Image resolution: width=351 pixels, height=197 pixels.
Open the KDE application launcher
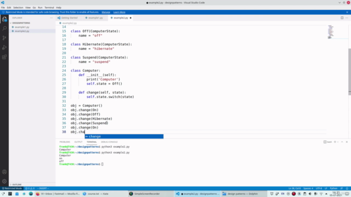tap(3, 194)
